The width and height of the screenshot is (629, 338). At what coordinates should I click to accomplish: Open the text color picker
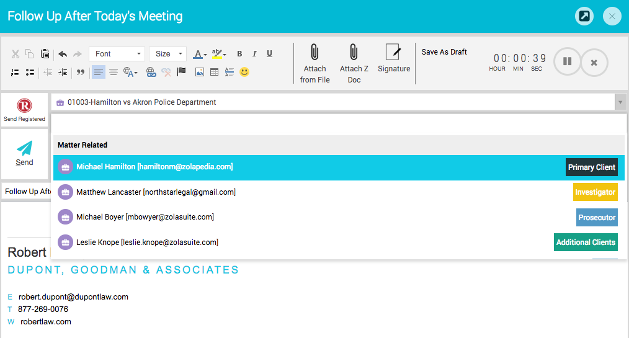click(200, 54)
